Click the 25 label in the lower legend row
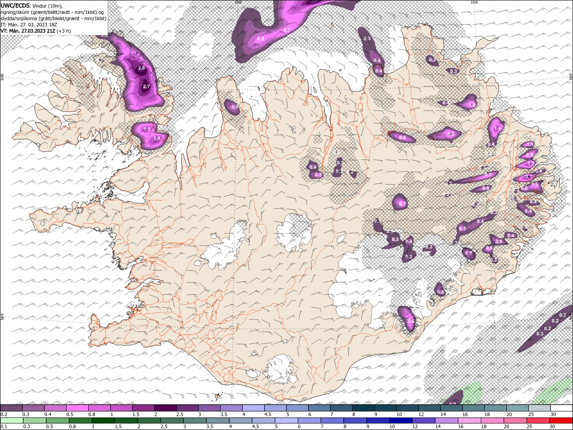Screen dimensions: 573x430 [530, 427]
